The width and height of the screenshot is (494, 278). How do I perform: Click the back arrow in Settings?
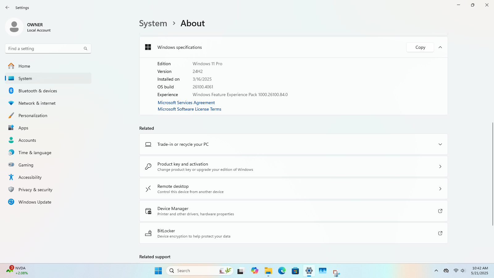(7, 7)
